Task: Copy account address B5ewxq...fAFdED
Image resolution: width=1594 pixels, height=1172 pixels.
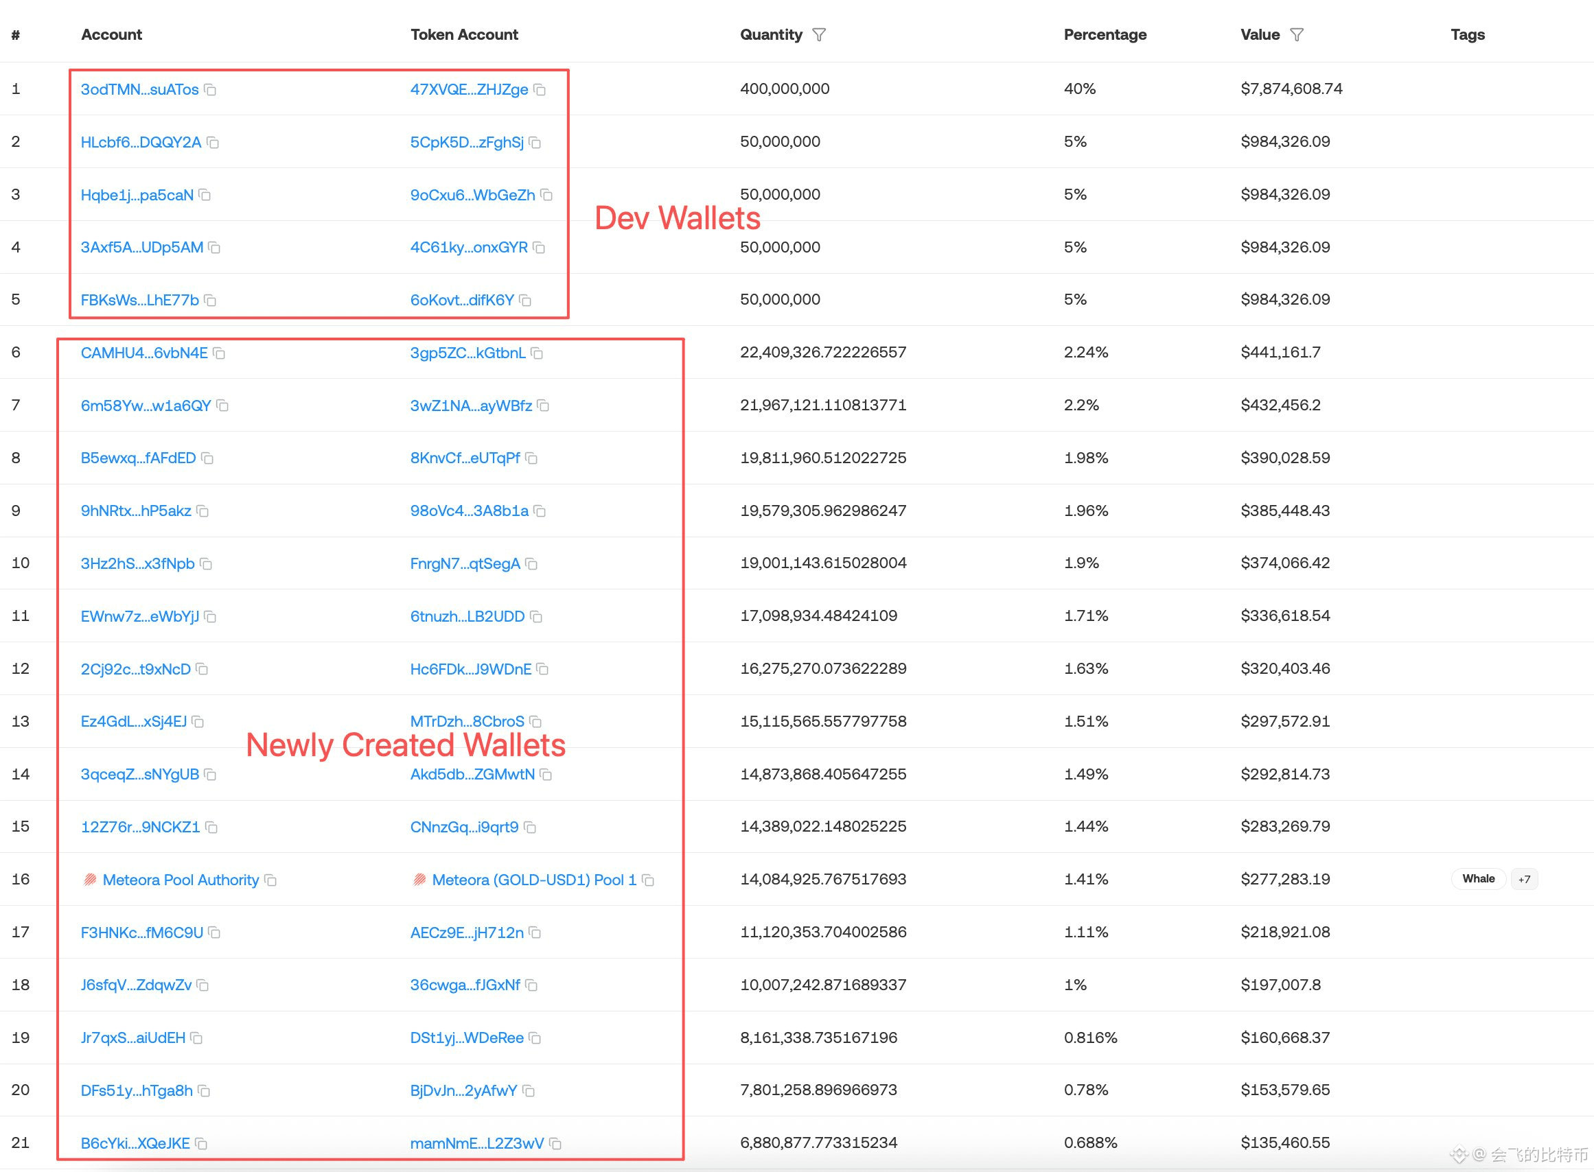Action: [207, 458]
